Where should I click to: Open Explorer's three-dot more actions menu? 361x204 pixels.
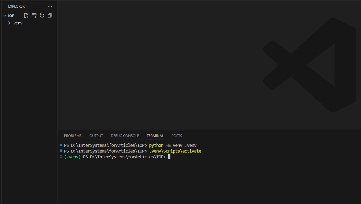[x=50, y=6]
